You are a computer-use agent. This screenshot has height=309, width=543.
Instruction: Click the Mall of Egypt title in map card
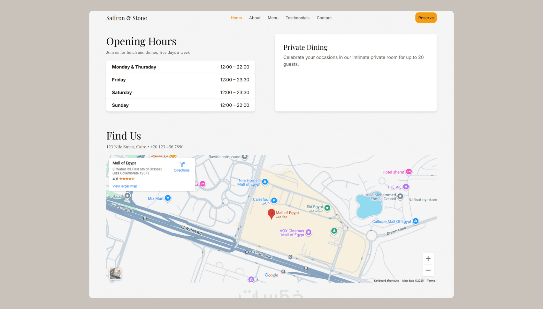pyautogui.click(x=124, y=163)
